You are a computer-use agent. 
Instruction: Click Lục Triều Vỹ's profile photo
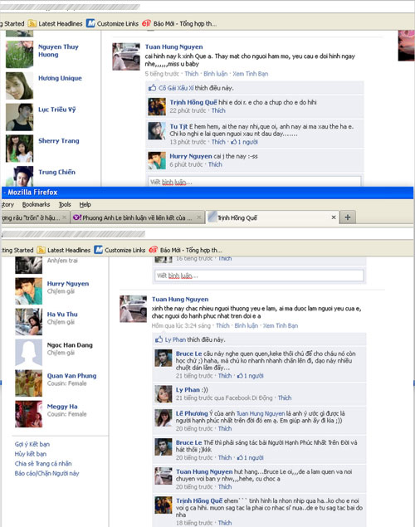[x=19, y=117]
